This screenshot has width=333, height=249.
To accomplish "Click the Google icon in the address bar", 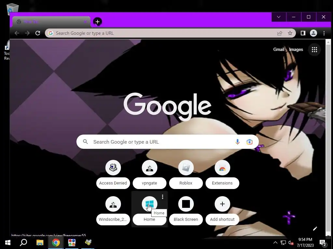I will tap(50, 33).
